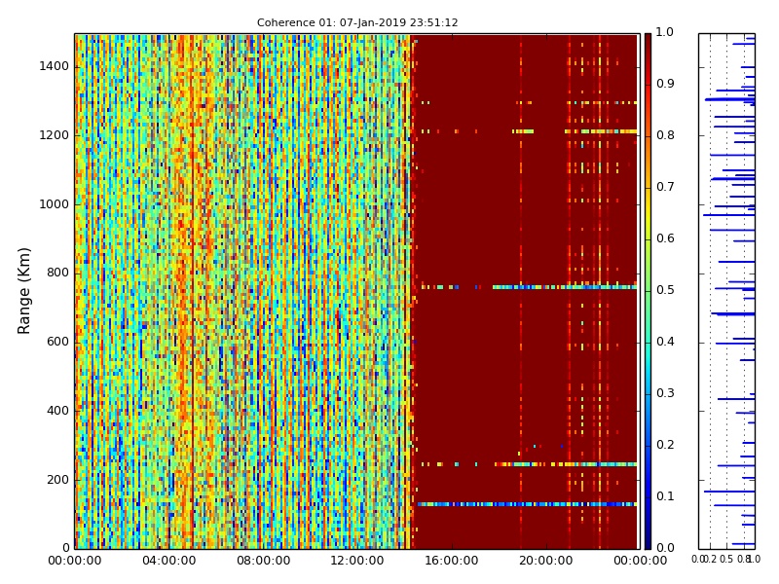779x584 pixels.
Task: Click the colorbar label 1.0
Action: pos(665,32)
